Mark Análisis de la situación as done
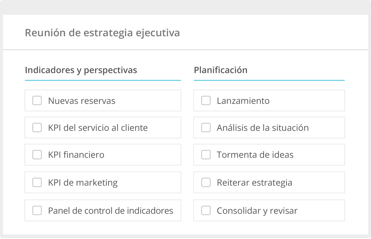 [x=206, y=128]
